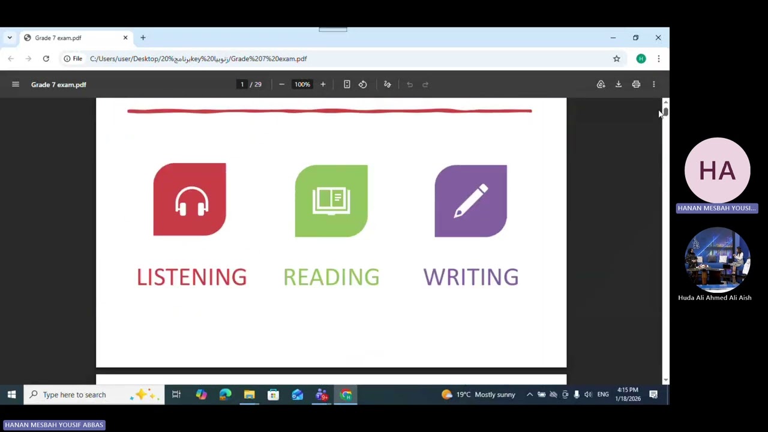Image resolution: width=768 pixels, height=432 pixels.
Task: Click the purple Writing pencil icon
Action: (x=471, y=201)
